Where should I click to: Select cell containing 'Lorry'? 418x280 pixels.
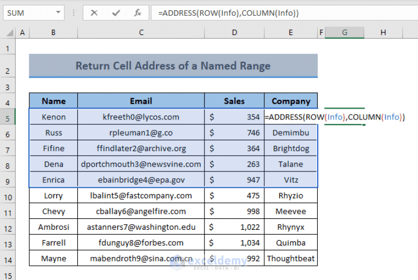[x=53, y=195]
